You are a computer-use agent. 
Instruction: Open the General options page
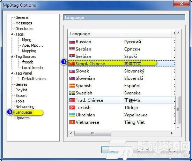22,17
